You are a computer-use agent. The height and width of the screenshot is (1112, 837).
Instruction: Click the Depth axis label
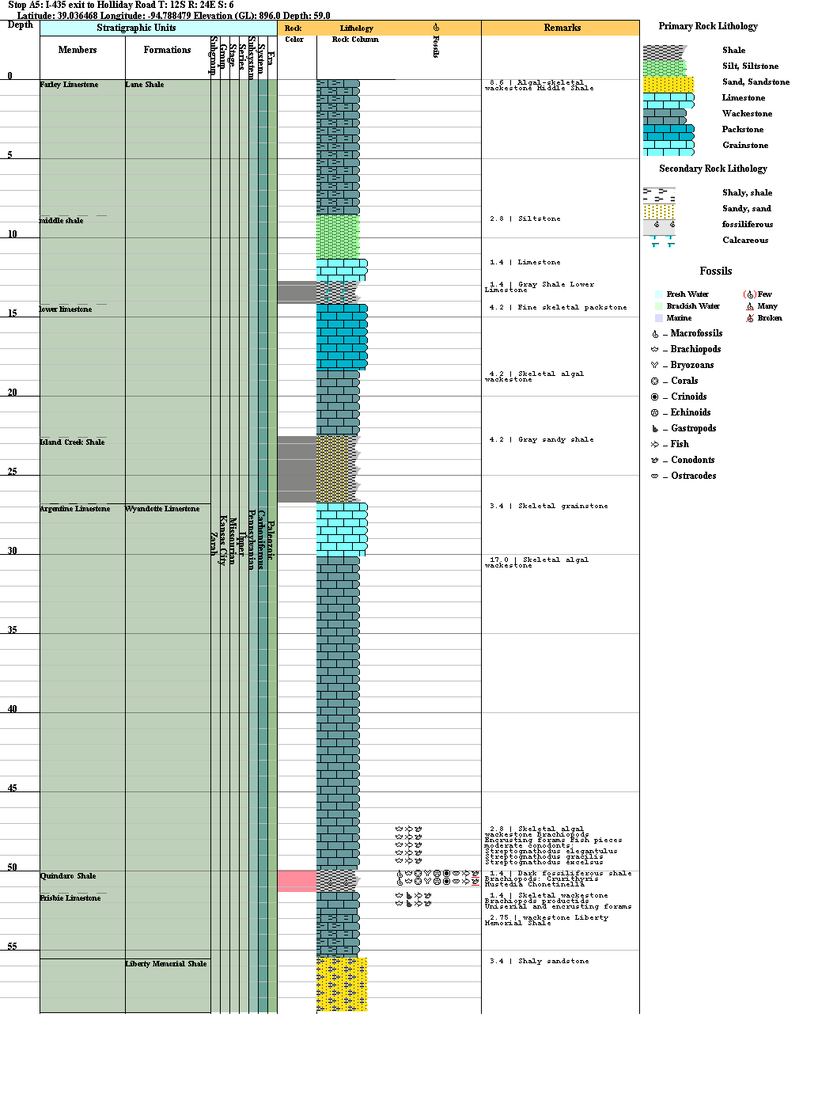(21, 25)
